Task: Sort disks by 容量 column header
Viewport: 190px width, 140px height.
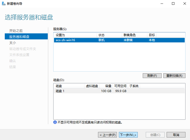Action: pyautogui.click(x=106, y=86)
